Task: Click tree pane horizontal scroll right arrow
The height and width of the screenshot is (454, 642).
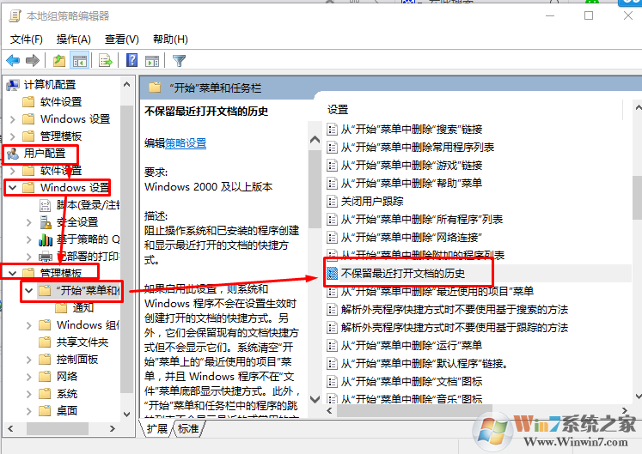Action: click(x=113, y=428)
